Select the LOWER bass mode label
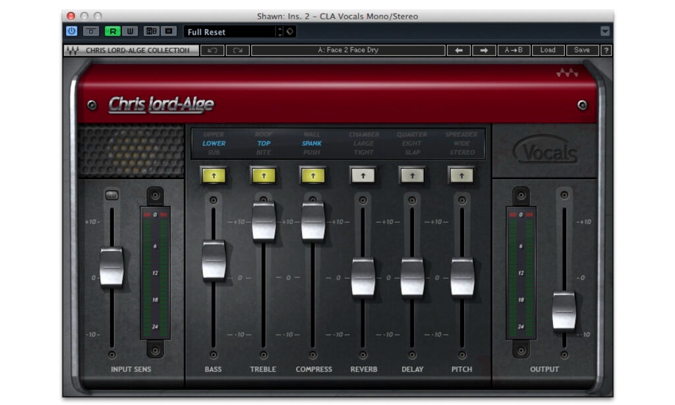675x405 pixels. click(x=214, y=144)
